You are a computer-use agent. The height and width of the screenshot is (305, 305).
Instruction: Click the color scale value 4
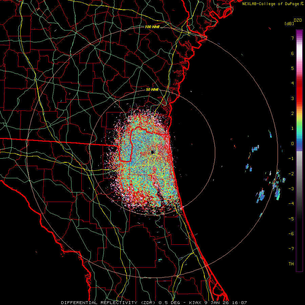[292, 83]
